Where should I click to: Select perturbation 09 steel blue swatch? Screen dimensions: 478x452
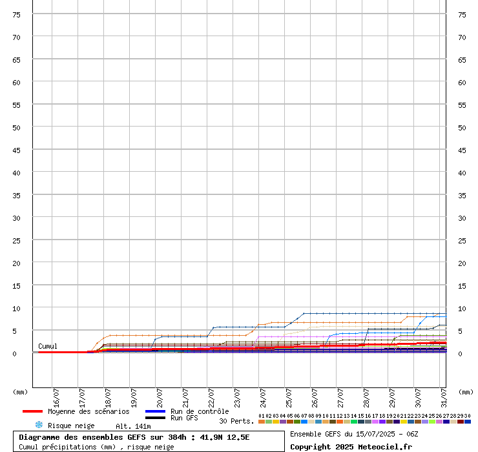(x=318, y=422)
